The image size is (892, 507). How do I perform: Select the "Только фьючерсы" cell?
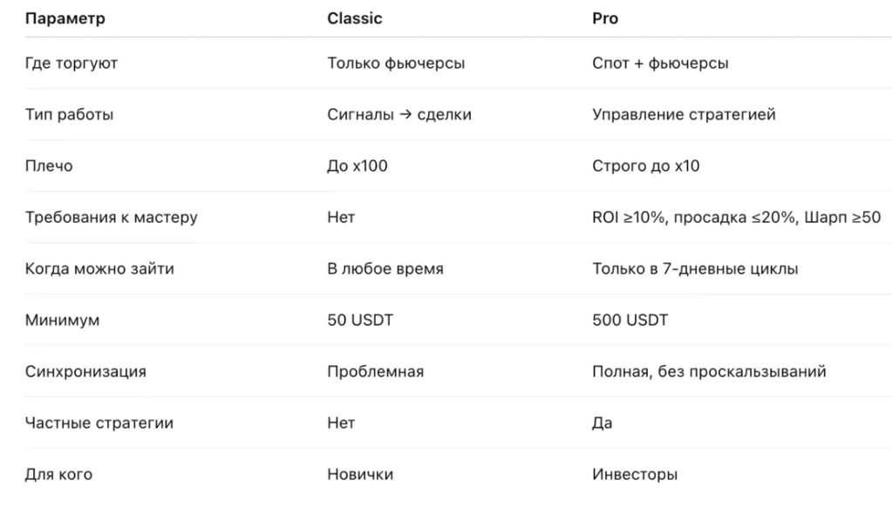[x=396, y=63]
